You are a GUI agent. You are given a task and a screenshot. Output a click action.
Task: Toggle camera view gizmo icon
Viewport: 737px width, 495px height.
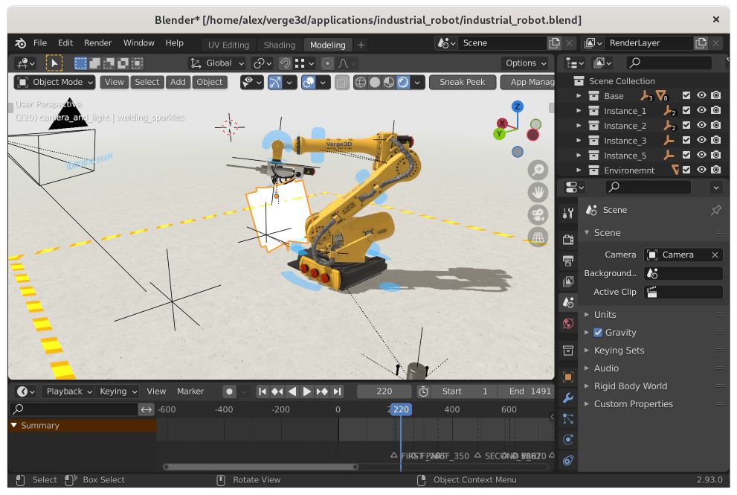538,215
